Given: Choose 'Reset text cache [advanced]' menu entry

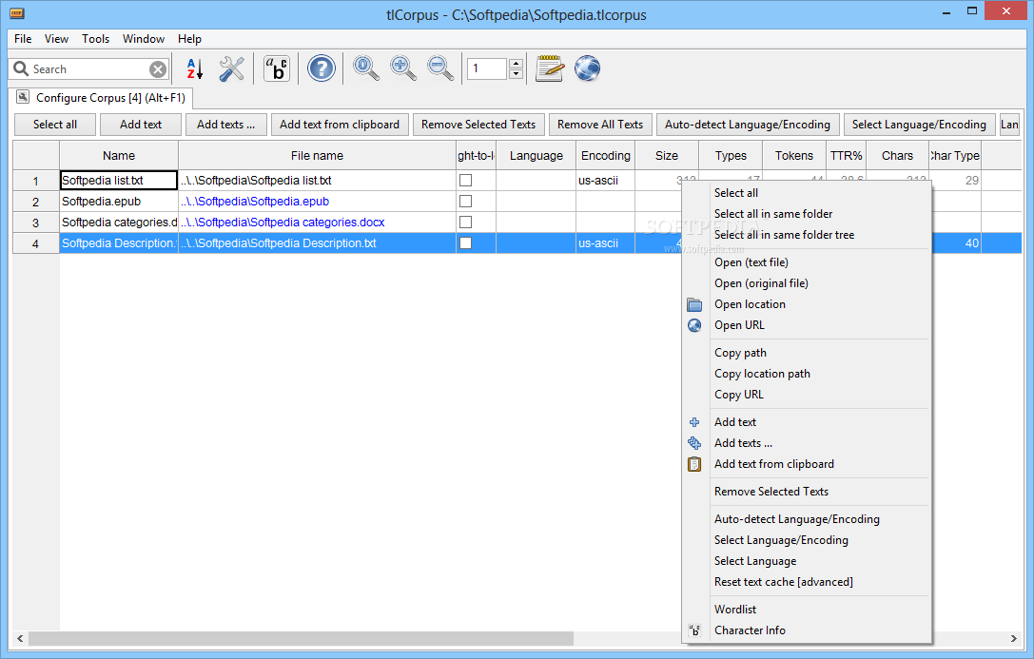Looking at the screenshot, I should (x=807, y=583).
